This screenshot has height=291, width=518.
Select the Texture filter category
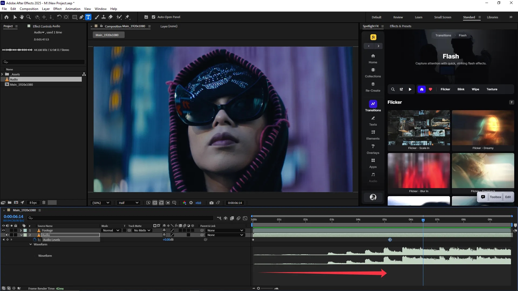[x=492, y=89]
